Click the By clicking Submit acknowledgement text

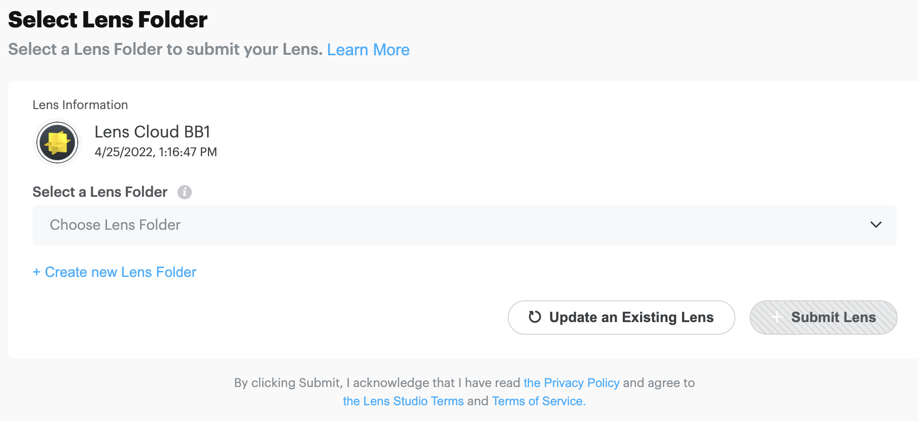tap(377, 383)
